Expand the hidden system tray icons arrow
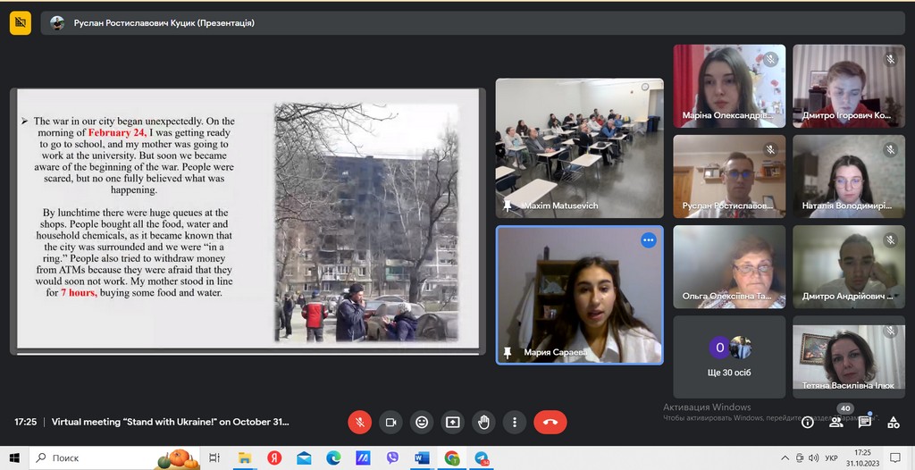915x470 pixels. (784, 458)
